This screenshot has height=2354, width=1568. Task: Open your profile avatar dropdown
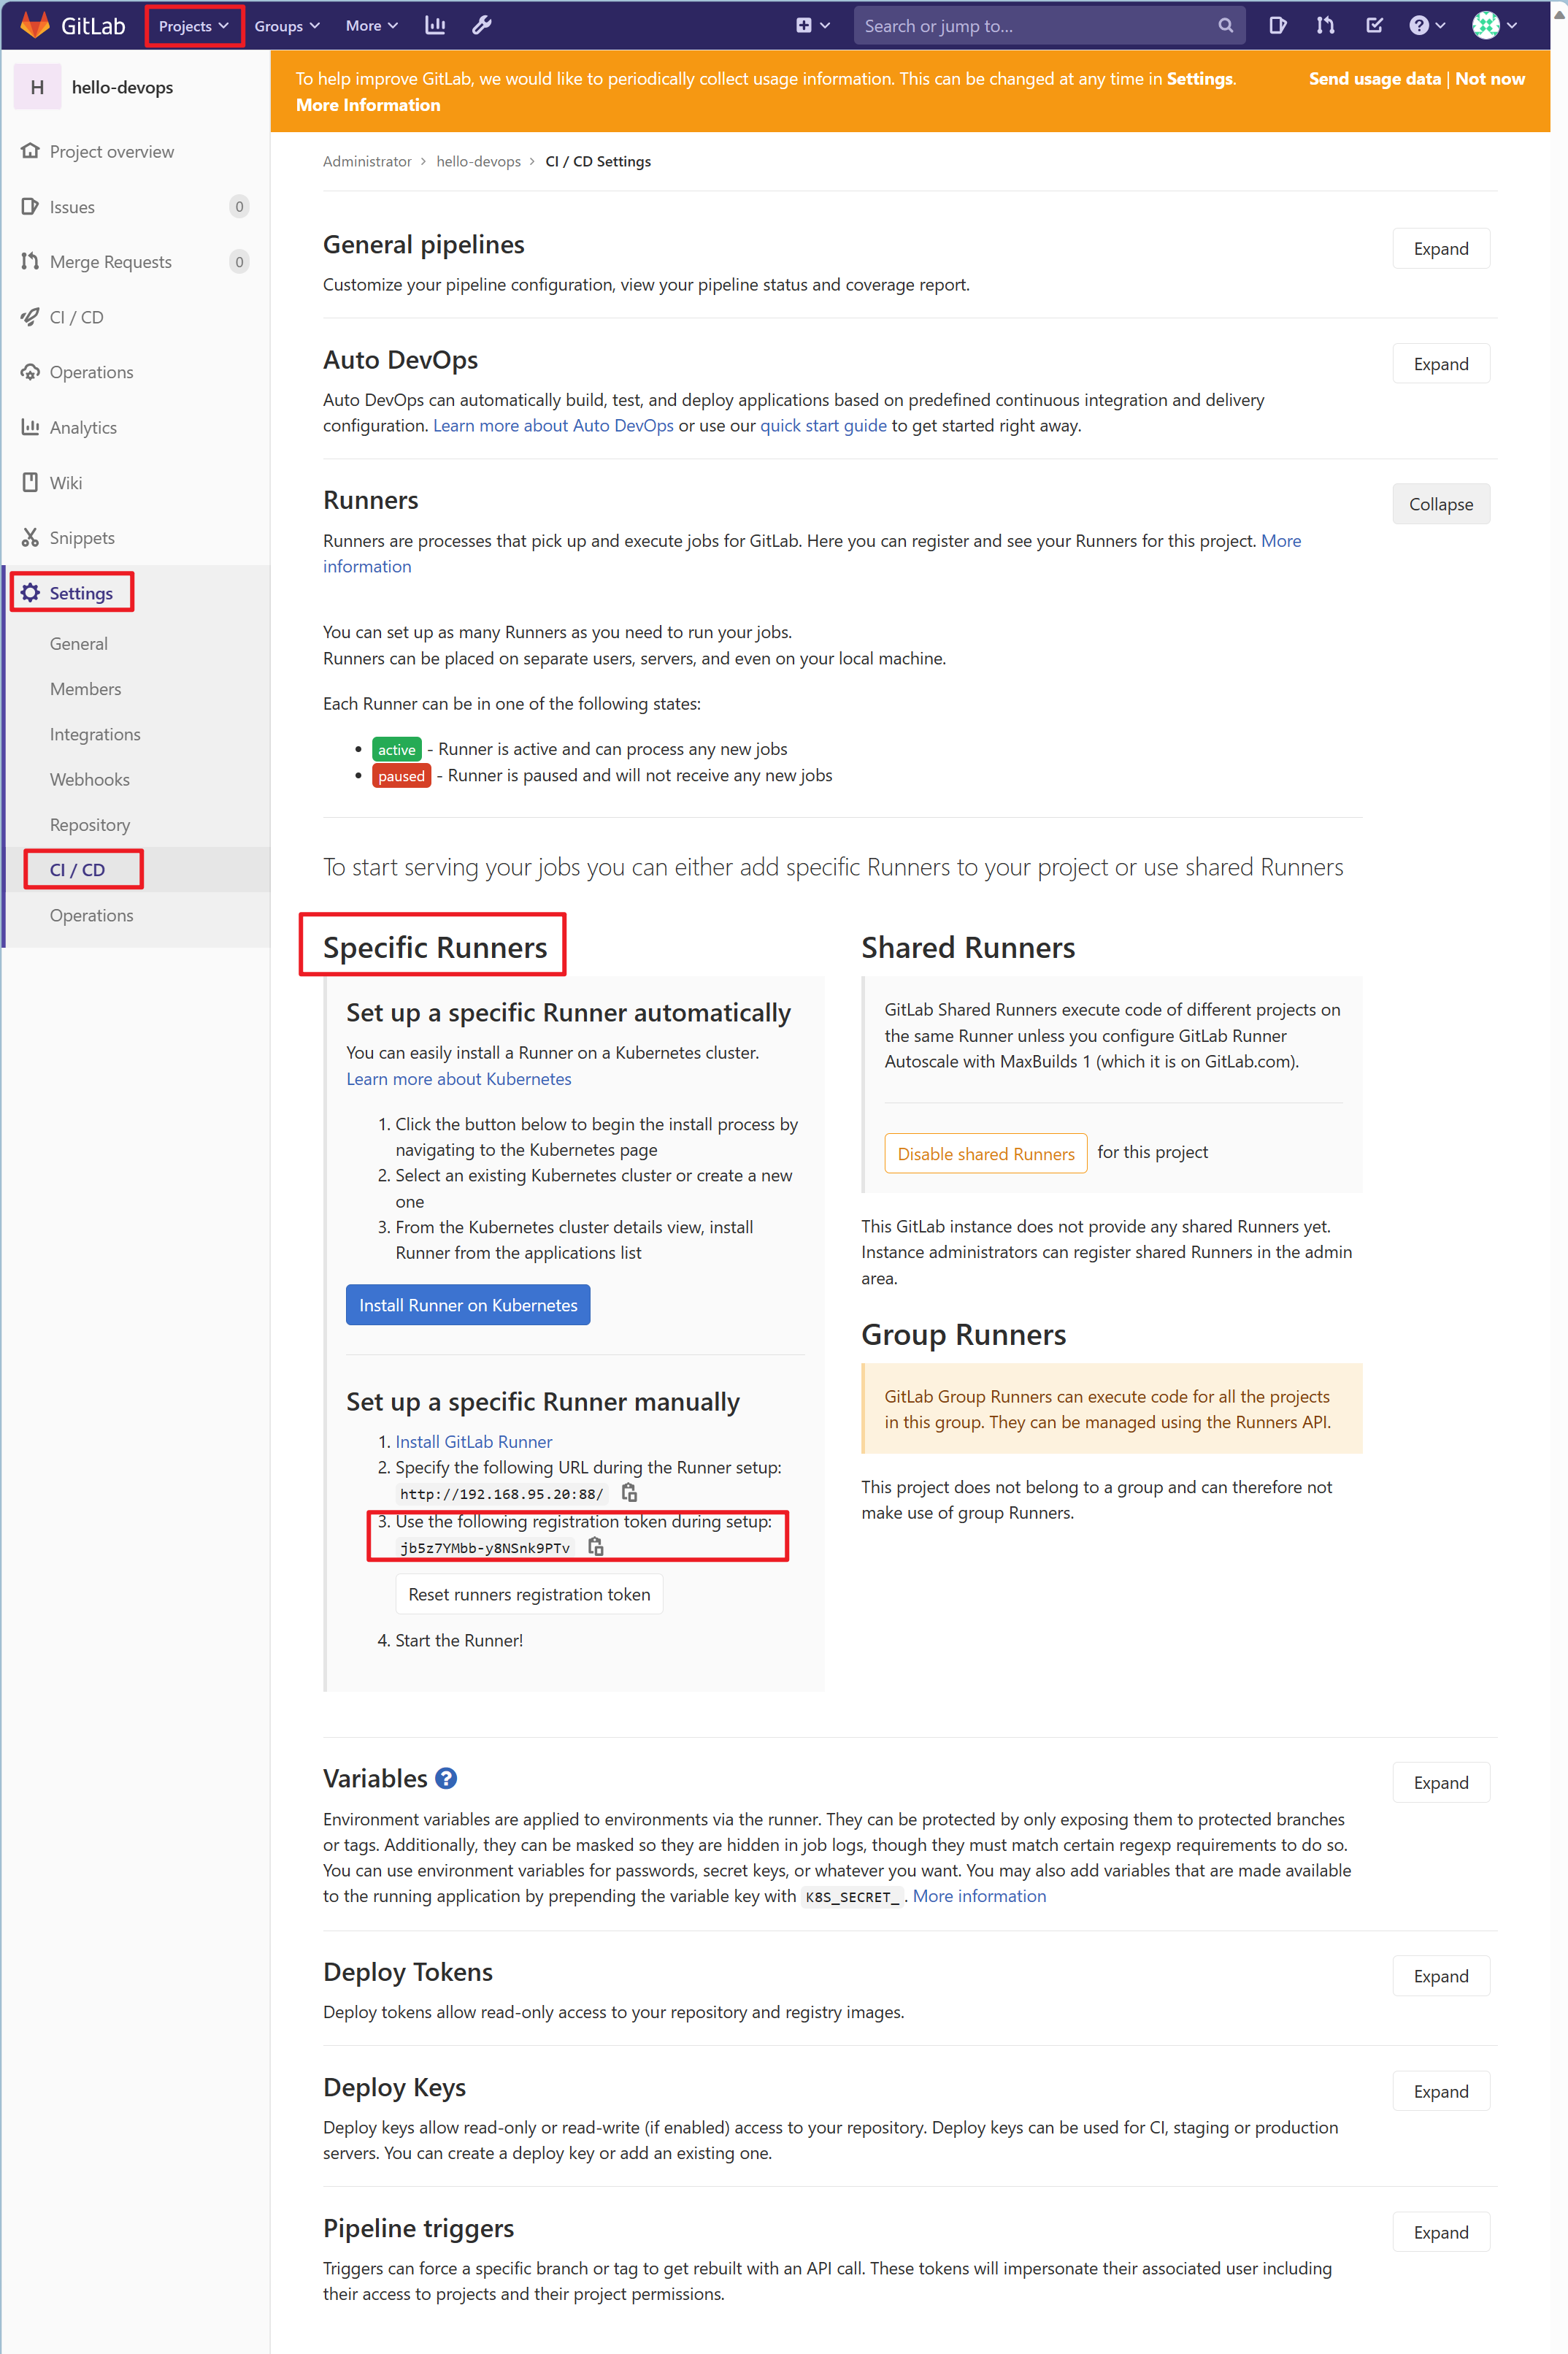[1492, 25]
